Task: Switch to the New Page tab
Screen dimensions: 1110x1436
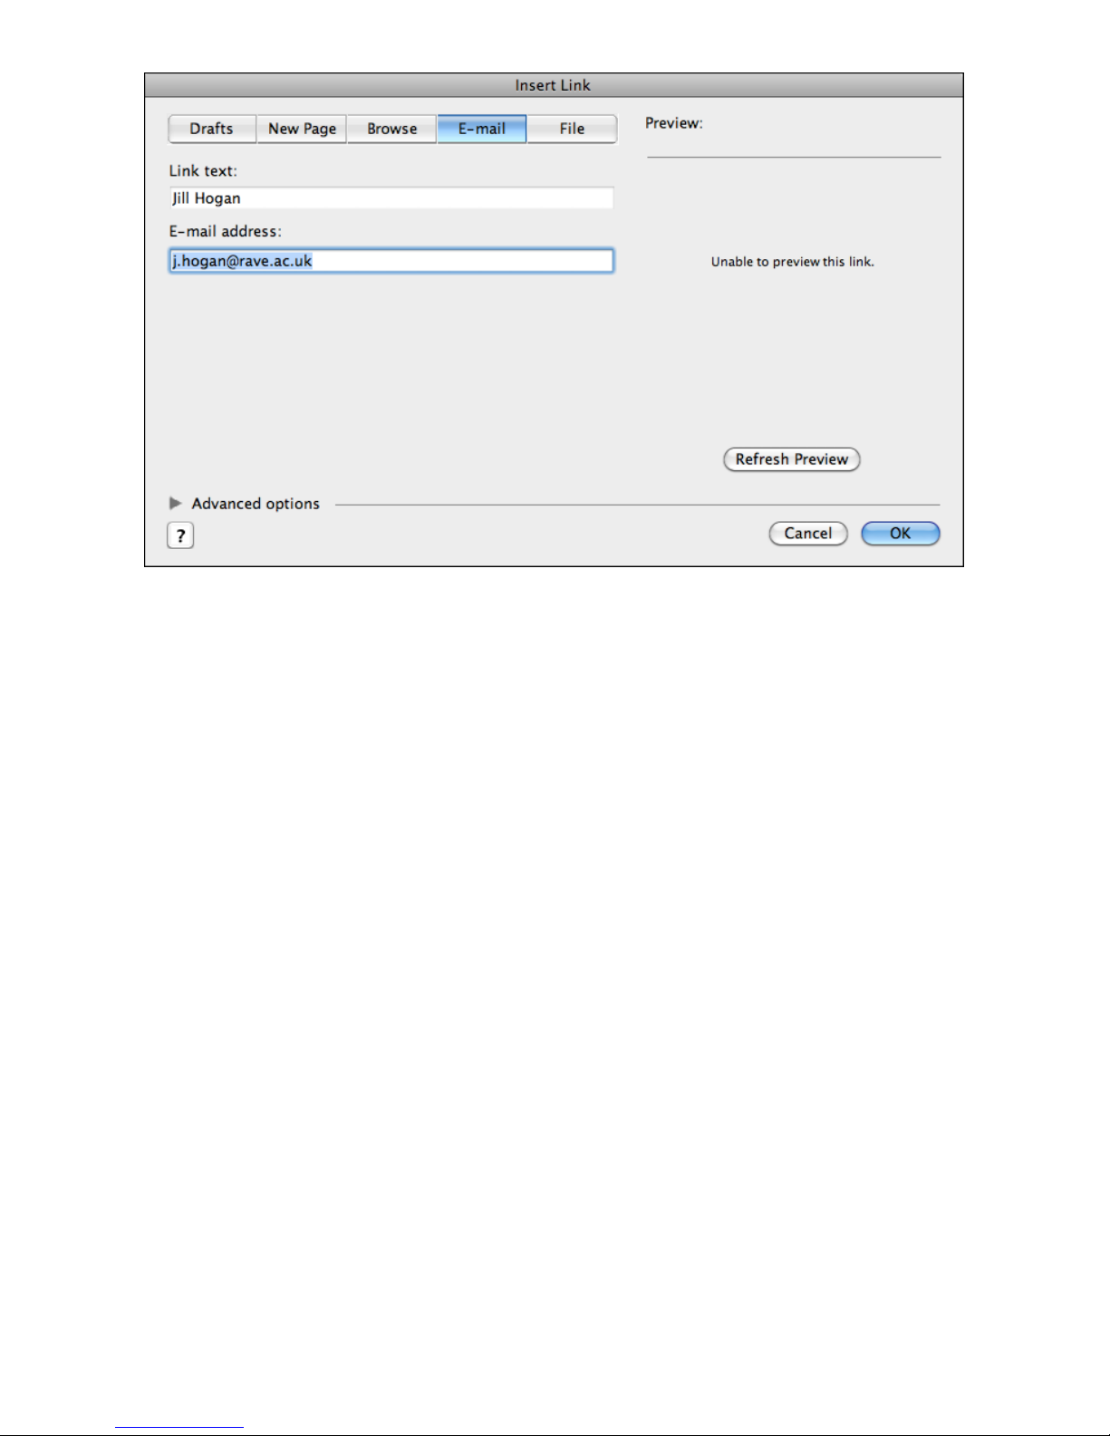Action: point(302,129)
